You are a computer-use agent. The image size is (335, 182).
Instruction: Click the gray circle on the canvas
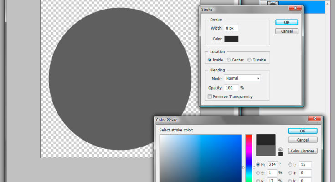[x=119, y=79]
